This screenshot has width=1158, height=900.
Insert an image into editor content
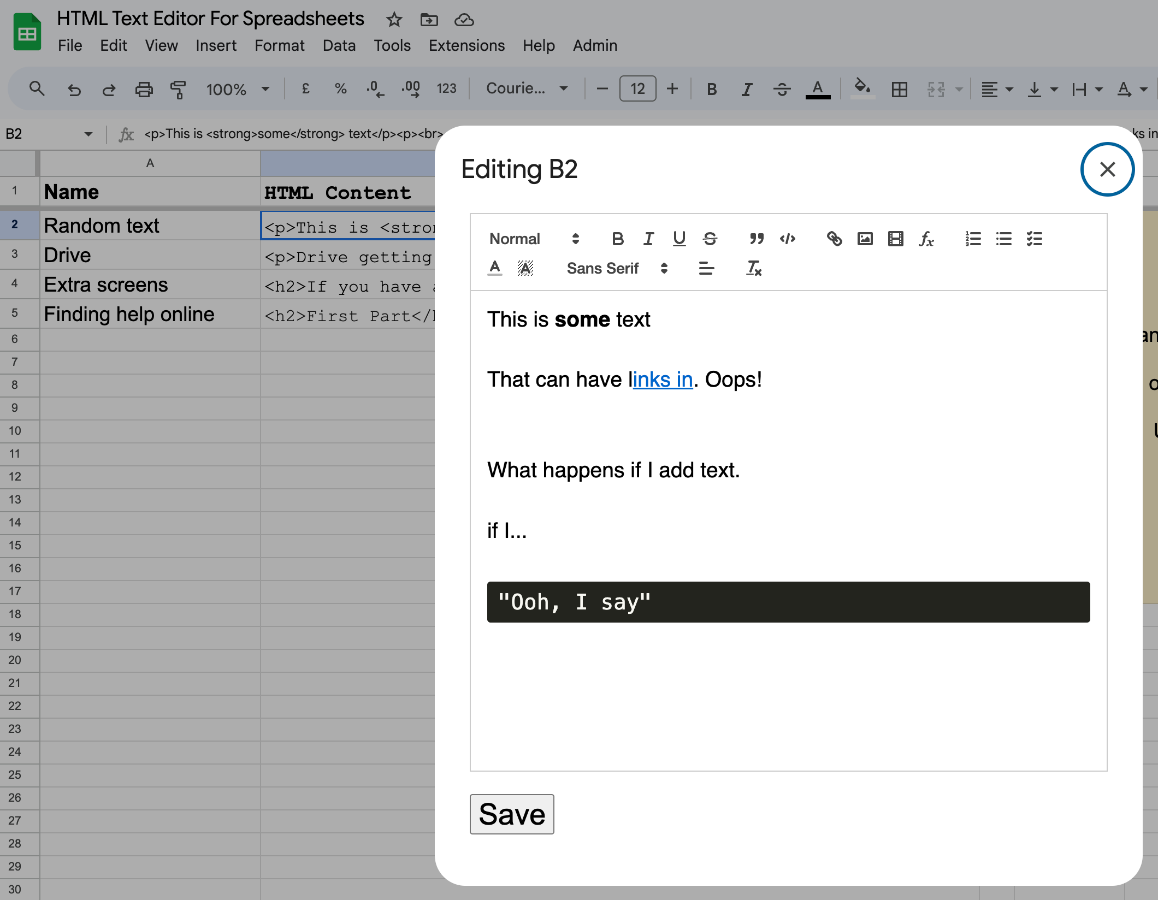(865, 239)
